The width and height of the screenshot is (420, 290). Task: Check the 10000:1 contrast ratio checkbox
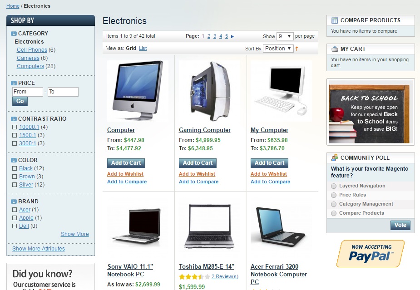(x=15, y=127)
